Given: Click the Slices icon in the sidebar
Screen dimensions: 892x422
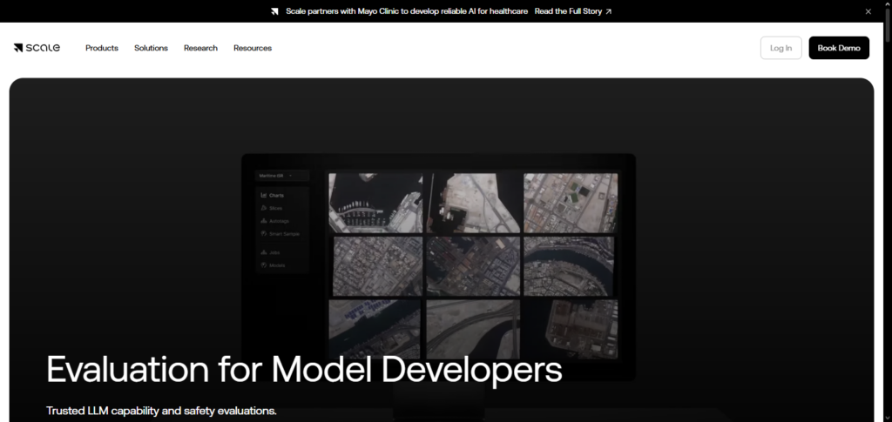Looking at the screenshot, I should click(x=264, y=209).
